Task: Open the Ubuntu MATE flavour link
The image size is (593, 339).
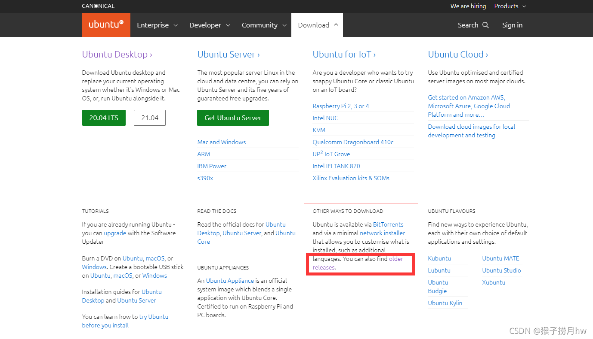Action: [x=500, y=258]
